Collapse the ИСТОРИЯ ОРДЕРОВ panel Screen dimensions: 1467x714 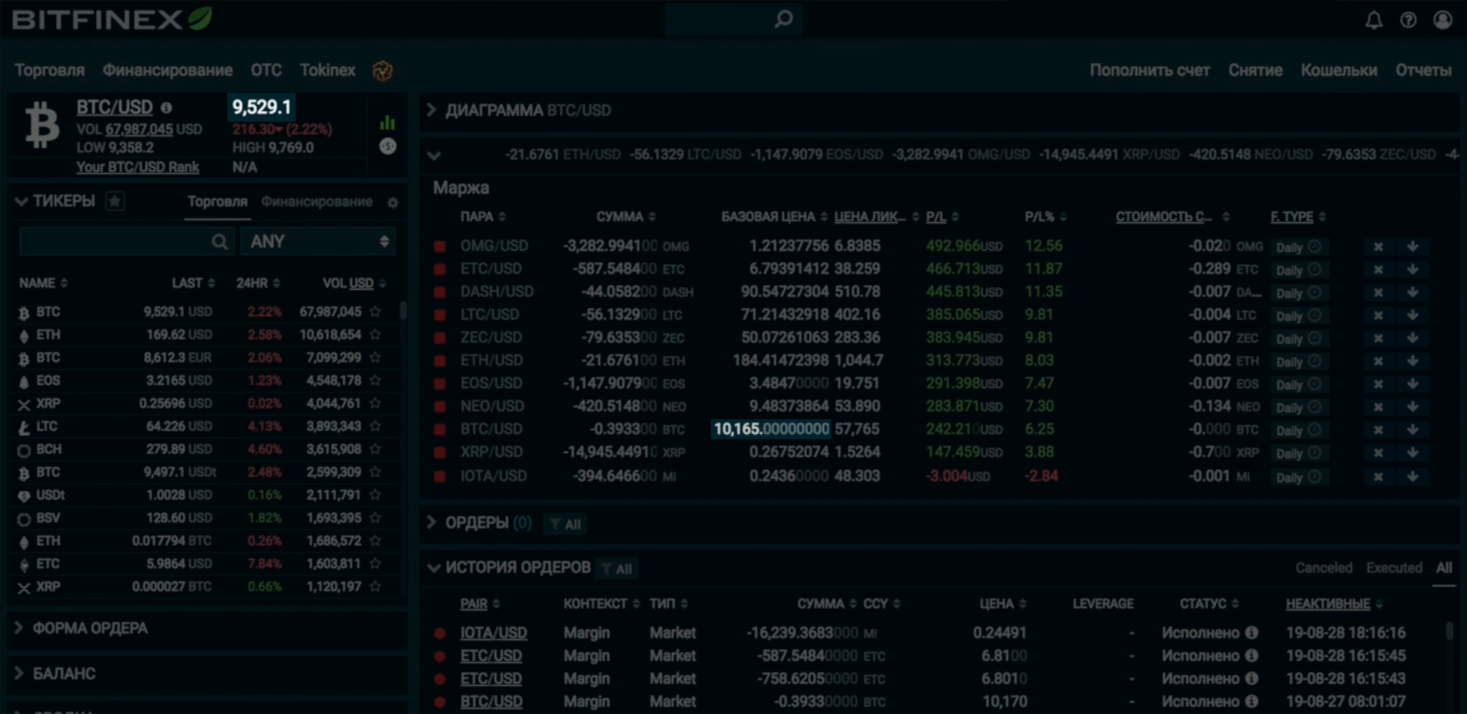tap(433, 568)
